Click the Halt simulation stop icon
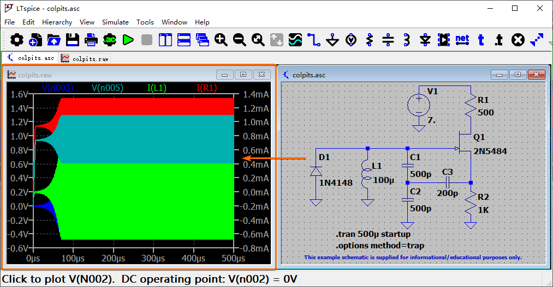The height and width of the screenshot is (287, 553). click(147, 40)
